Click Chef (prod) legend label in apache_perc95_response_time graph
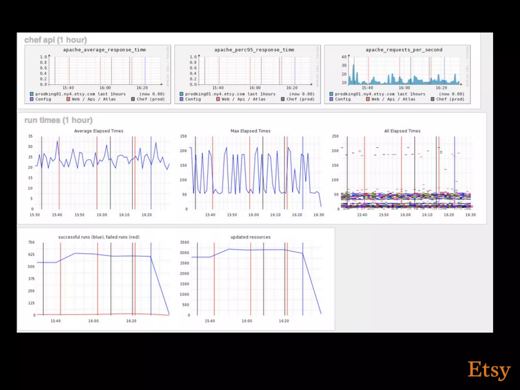Viewport: 520px width, 390px height. click(x=300, y=99)
